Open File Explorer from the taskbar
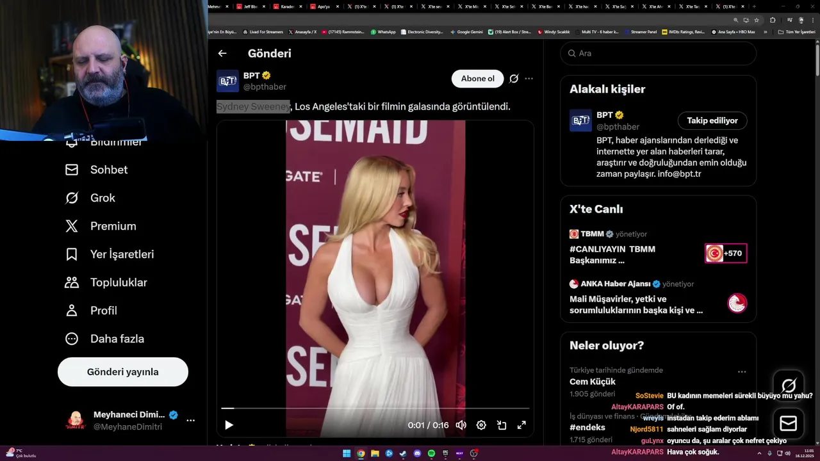Screen dimensions: 820x461 [x=375, y=453]
